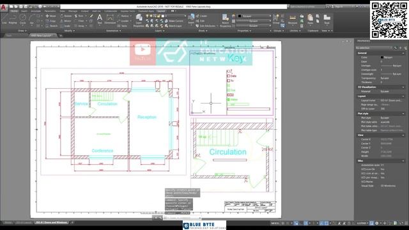This screenshot has height=230, width=409.
Task: Expand the Annotation panel
Action: click(113, 31)
